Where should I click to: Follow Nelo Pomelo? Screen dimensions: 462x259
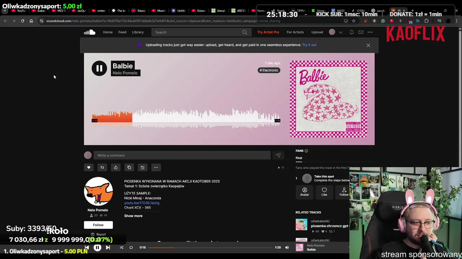(98, 225)
